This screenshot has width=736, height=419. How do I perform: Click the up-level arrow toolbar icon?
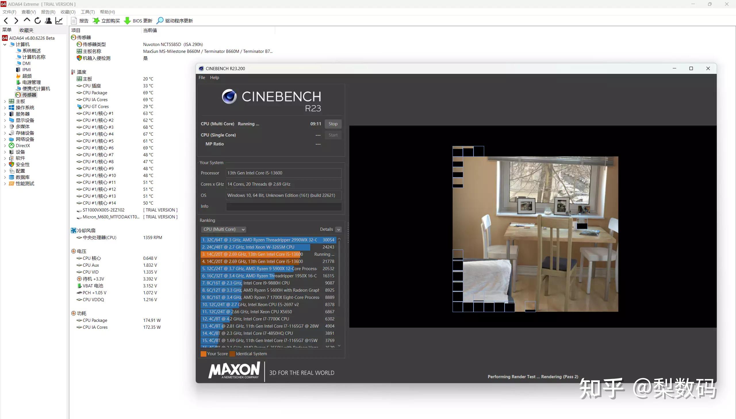pos(27,20)
